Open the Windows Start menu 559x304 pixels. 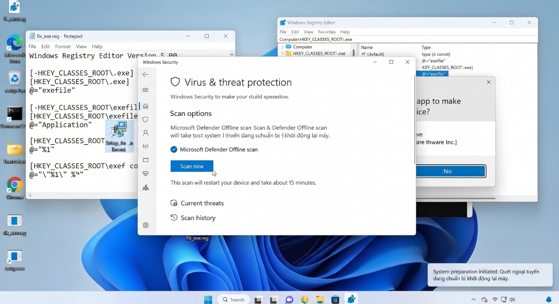(208, 299)
